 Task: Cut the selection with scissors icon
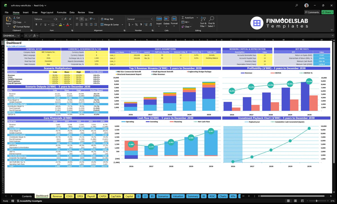pyautogui.click(x=14, y=18)
